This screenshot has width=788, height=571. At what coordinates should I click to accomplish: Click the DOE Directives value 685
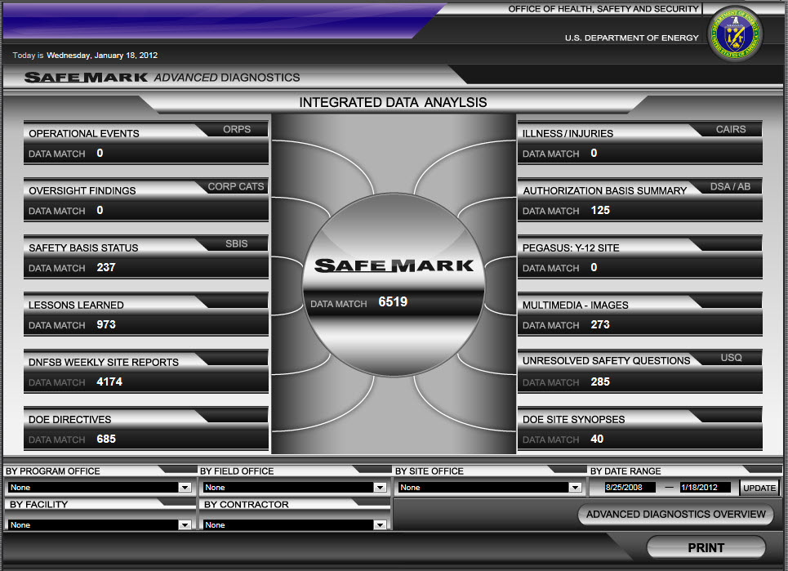point(106,439)
